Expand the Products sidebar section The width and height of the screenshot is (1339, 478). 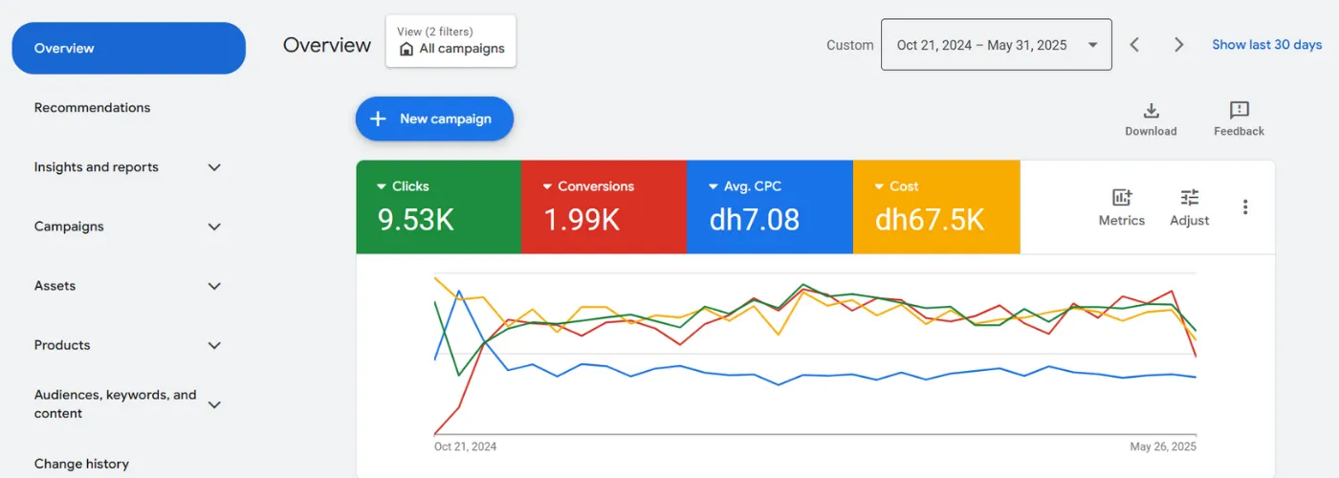pos(214,345)
